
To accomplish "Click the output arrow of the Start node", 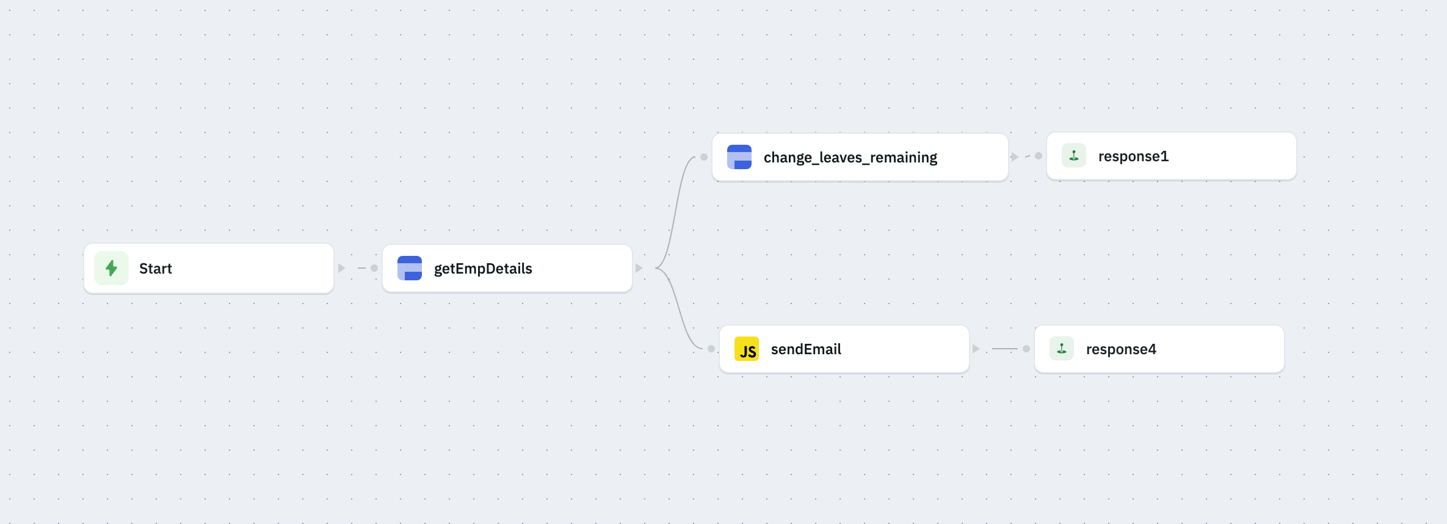I will click(x=342, y=268).
